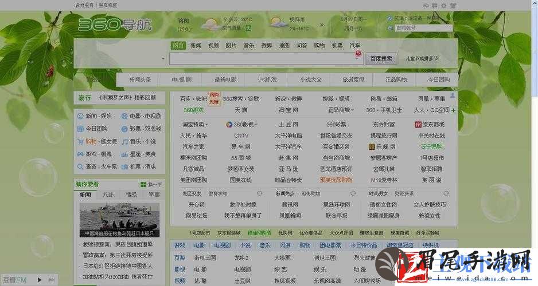
Task: Click the green plus icon beside QQ空间
Action: [454, 110]
